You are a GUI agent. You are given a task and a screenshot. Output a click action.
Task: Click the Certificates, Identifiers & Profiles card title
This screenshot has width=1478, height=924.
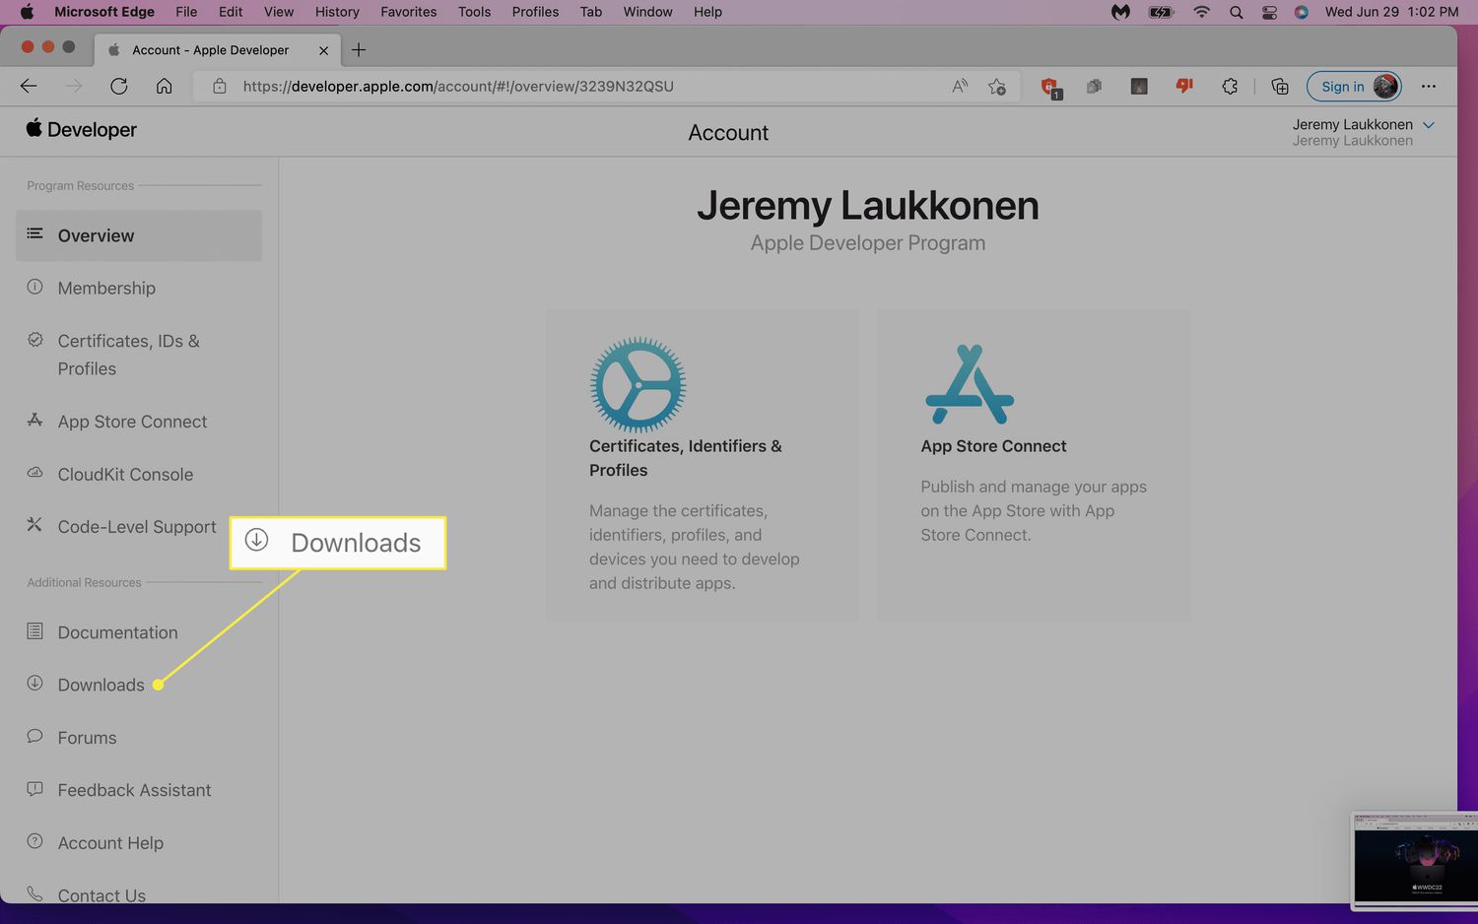click(x=686, y=458)
